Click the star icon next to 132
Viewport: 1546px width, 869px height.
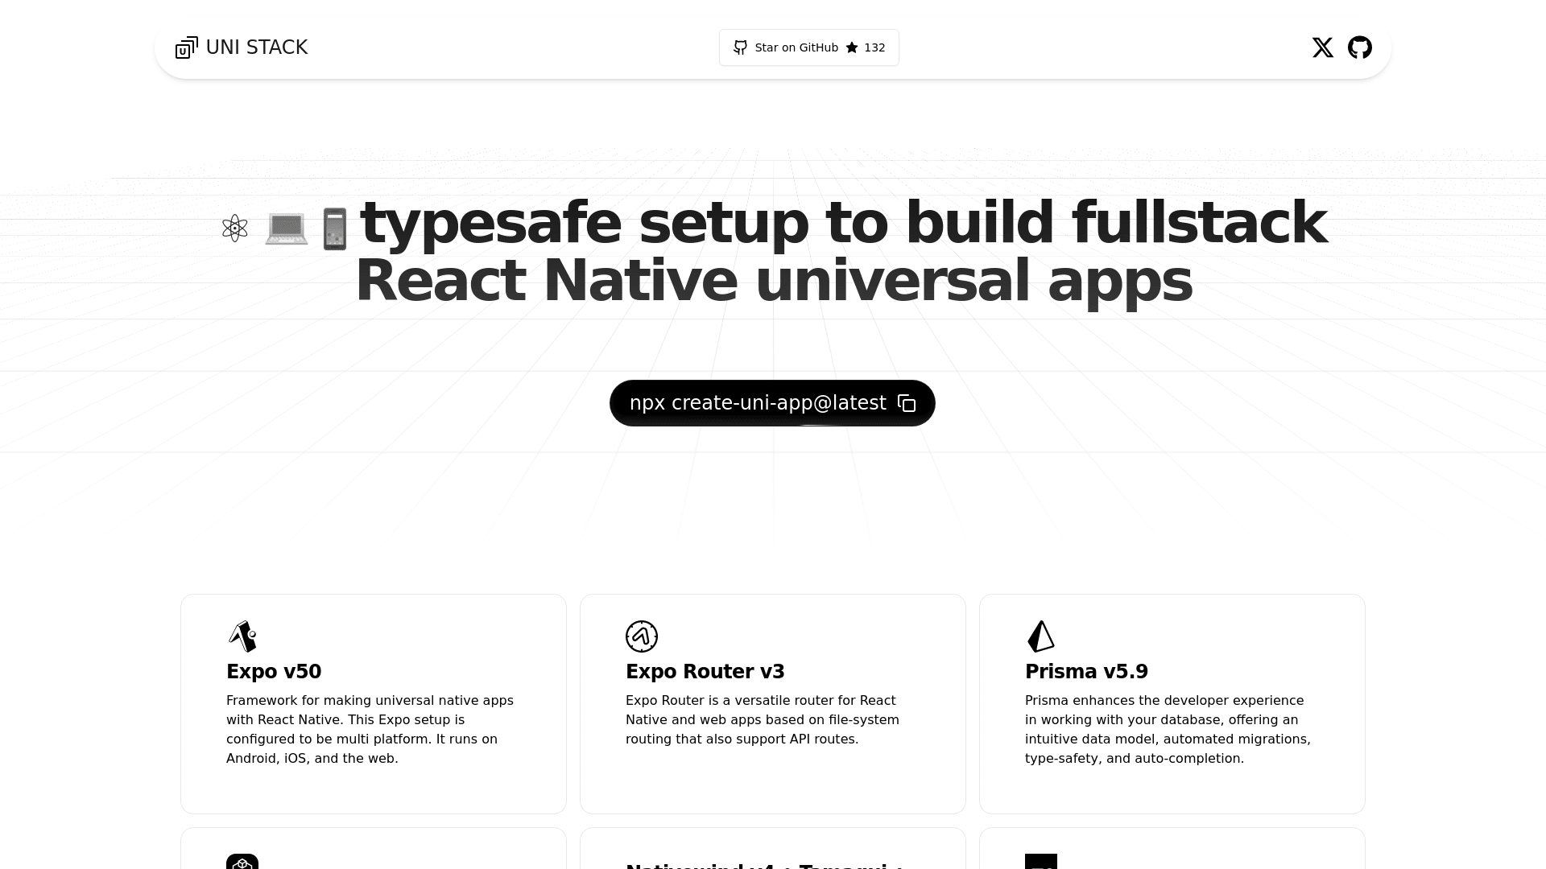point(852,47)
